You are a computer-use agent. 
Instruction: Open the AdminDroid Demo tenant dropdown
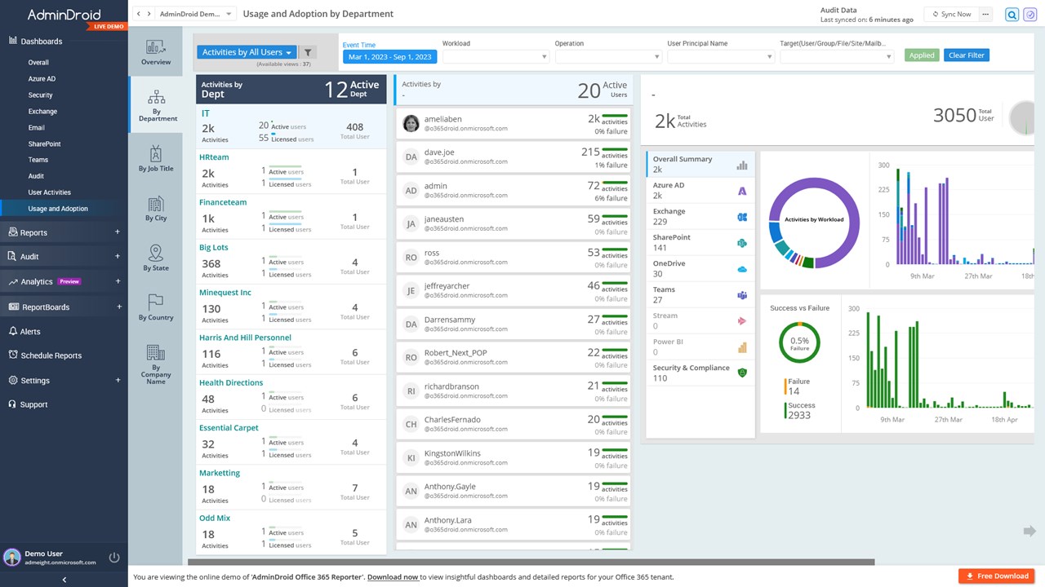(197, 14)
